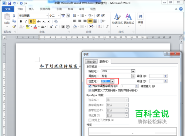Switch to the 审阅 Review tab
This screenshot has height=136, width=185.
[x=81, y=9]
